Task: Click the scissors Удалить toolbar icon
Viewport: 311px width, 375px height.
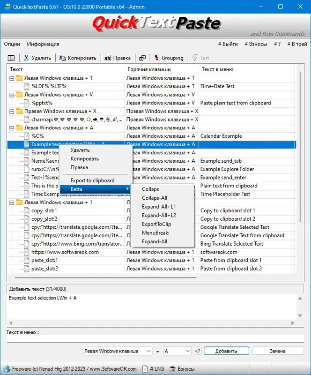Action: pyautogui.click(x=26, y=58)
